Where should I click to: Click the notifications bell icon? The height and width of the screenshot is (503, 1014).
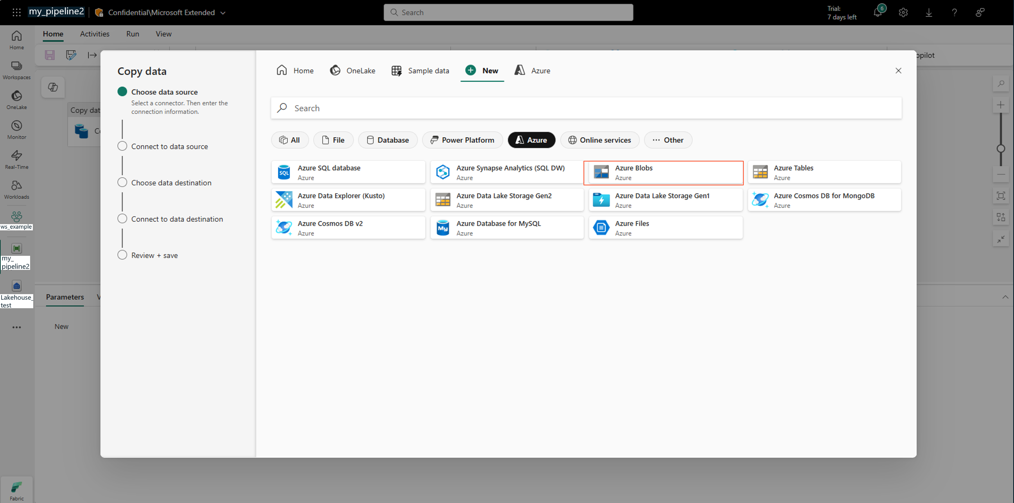pos(878,13)
